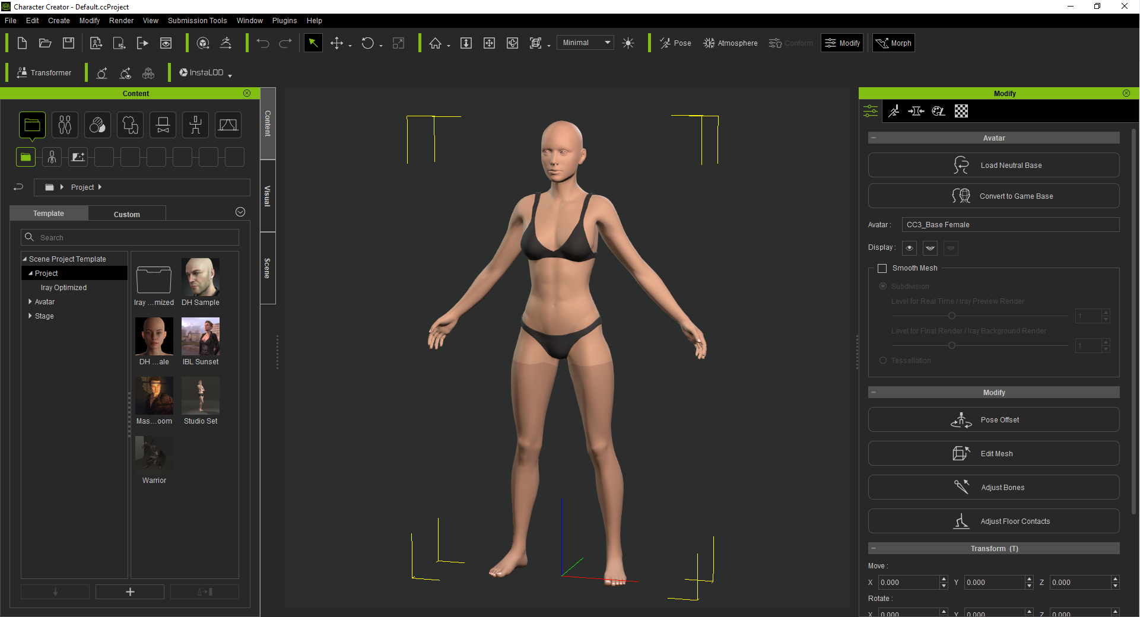Open the Motion running-figure tab in Modify panel
Screen dimensions: 1140x617
(894, 111)
